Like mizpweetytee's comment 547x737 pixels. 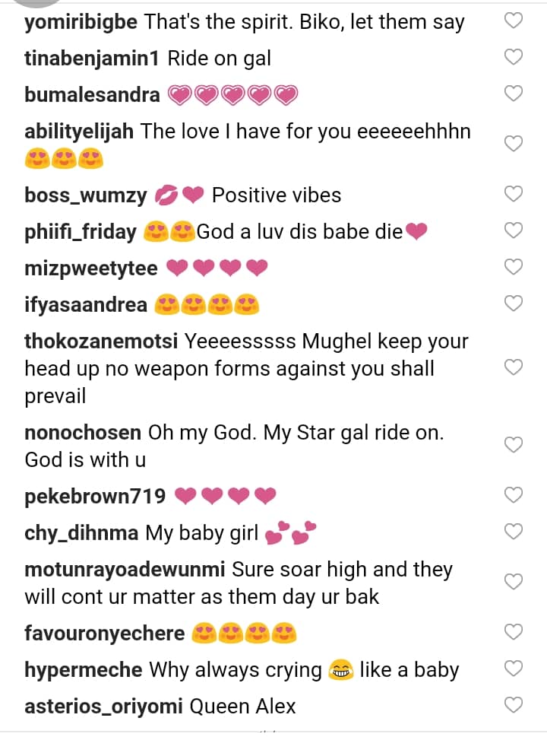pyautogui.click(x=514, y=267)
